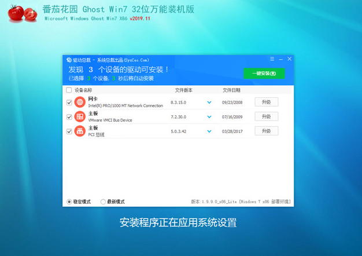Image resolution: width=362 pixels, height=256 pixels.
Task: Click the 设备名称 column header
Action: pos(83,90)
